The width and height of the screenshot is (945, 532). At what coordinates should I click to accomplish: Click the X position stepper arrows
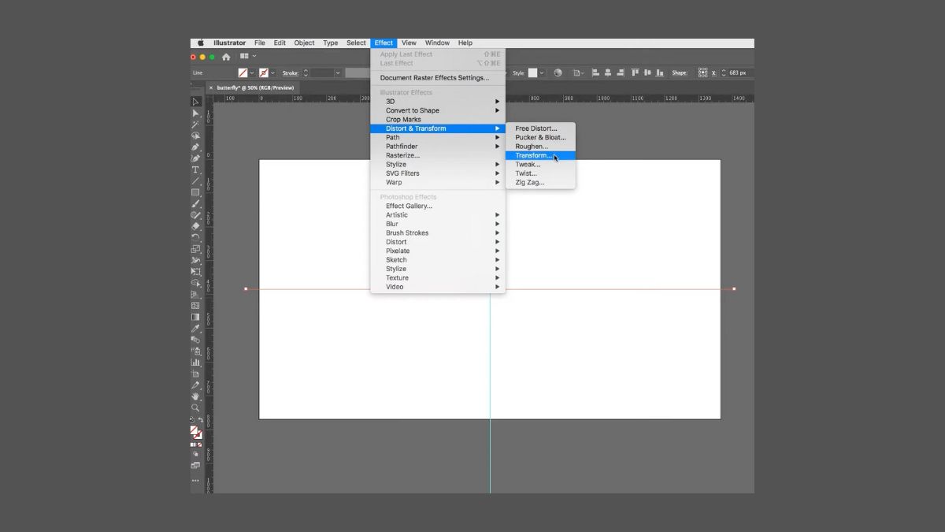(724, 73)
